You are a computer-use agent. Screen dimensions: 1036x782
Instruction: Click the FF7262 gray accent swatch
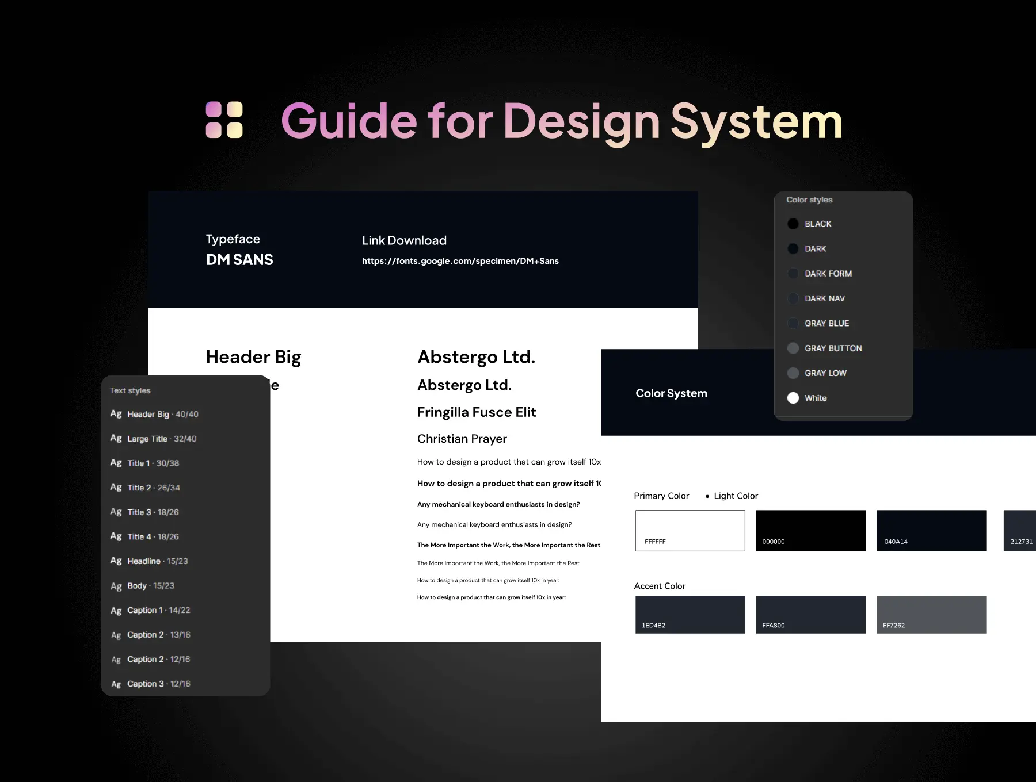click(931, 614)
